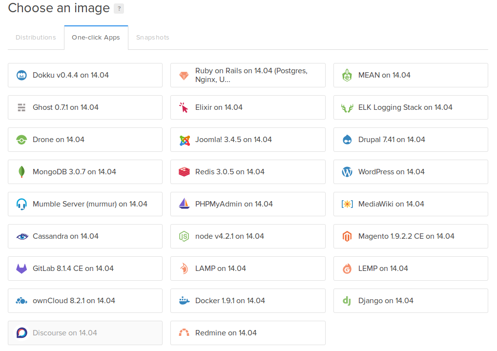Choose Redmine on 14.04 label
This screenshot has width=497, height=351.
point(226,333)
